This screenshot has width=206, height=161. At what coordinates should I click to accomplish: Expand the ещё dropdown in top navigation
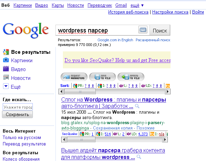[137, 5]
